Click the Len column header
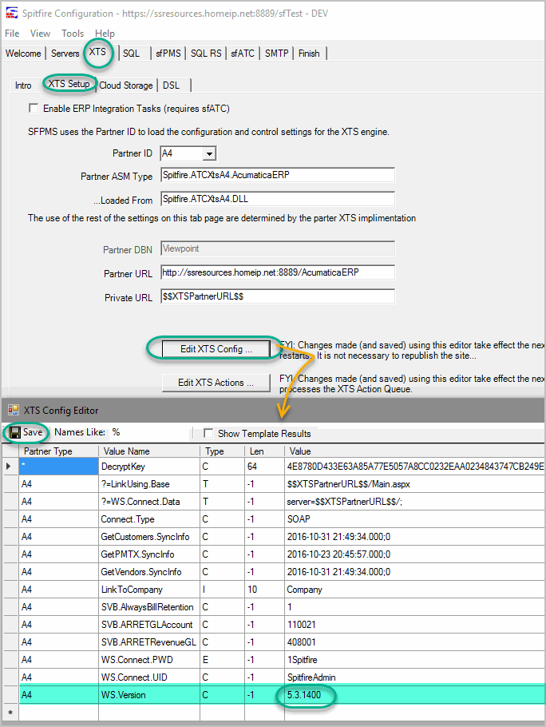The image size is (546, 727). 264,451
